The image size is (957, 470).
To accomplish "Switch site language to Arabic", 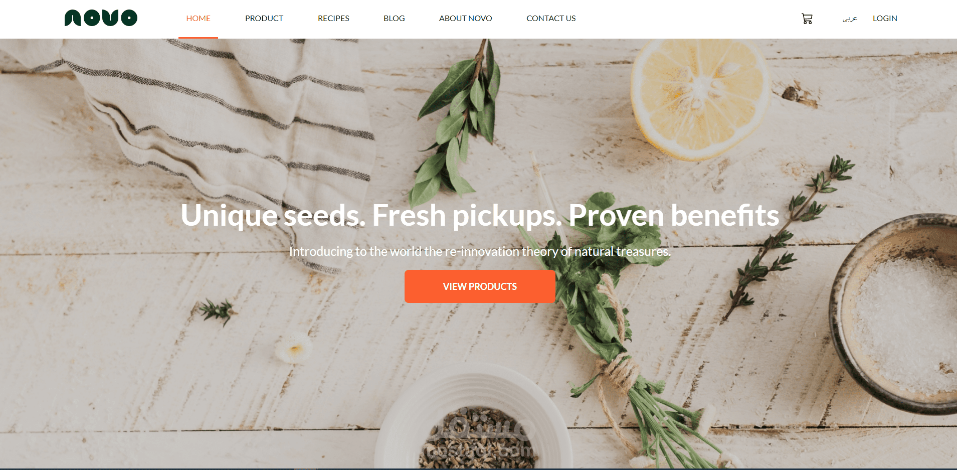I will 850,19.
